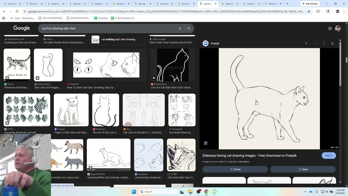Click the Freepik source logo
This screenshot has width=348, height=196.
[x=206, y=43]
